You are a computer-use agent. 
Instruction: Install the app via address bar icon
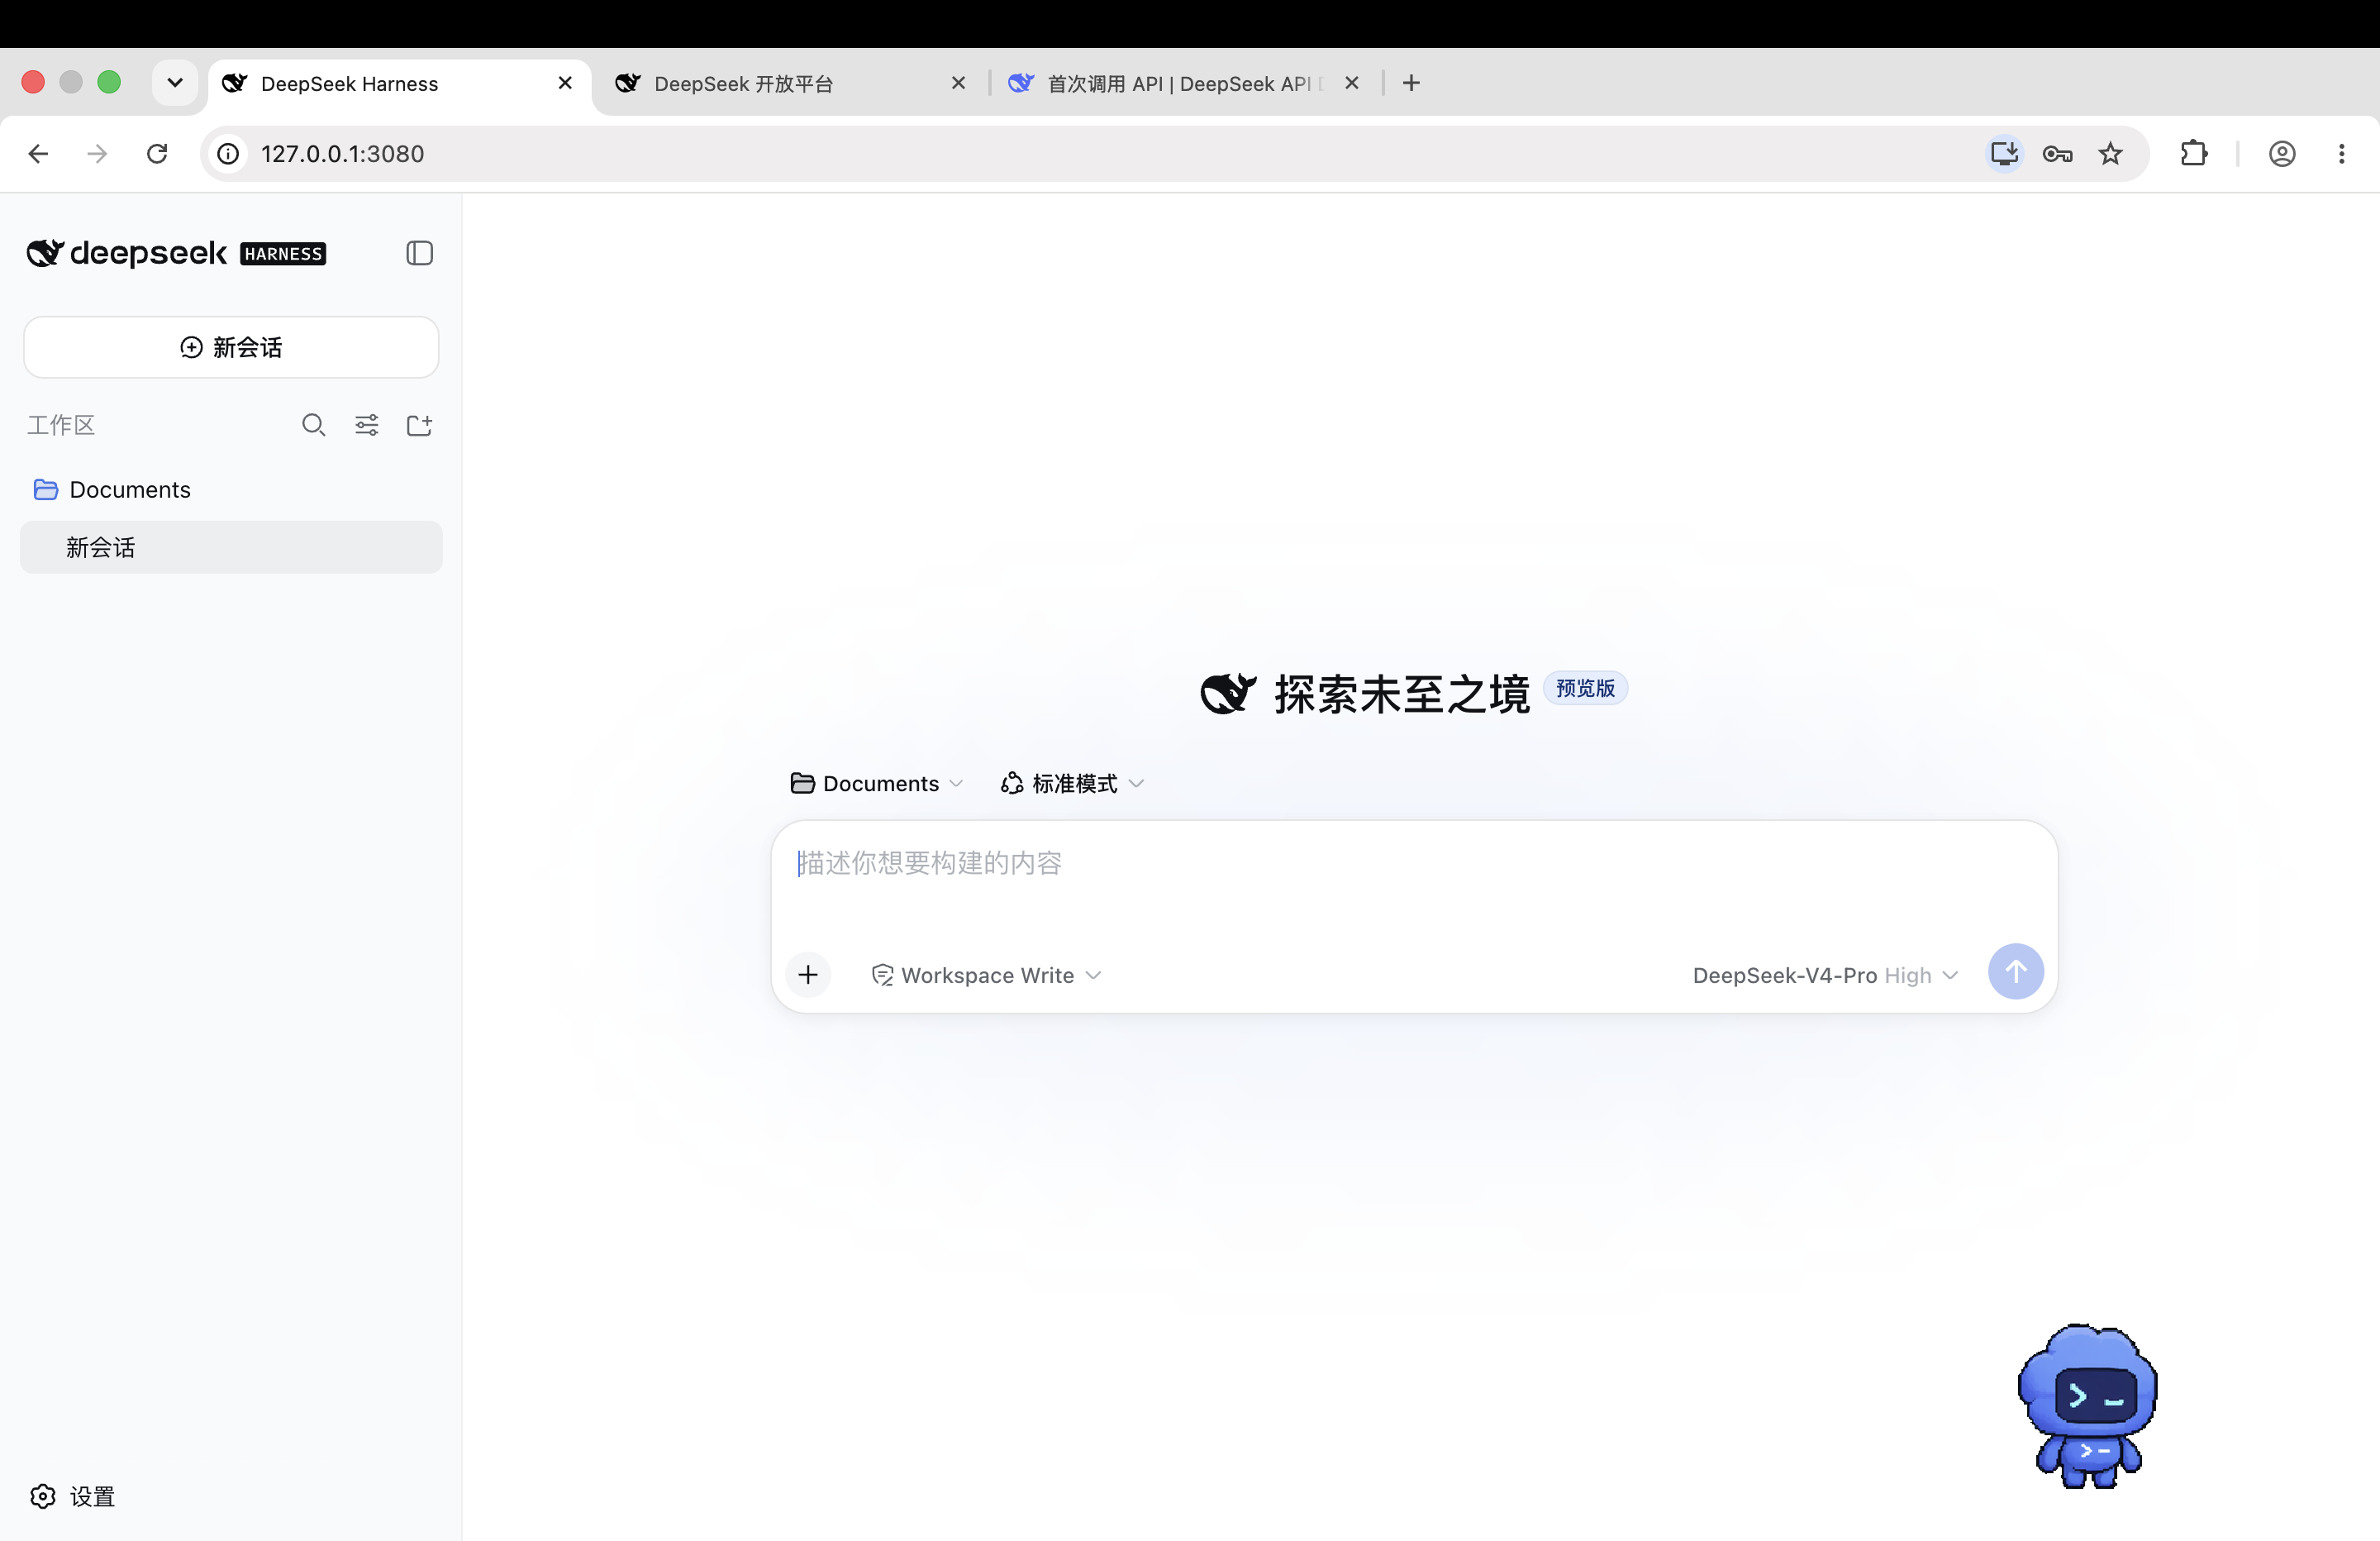point(2004,153)
